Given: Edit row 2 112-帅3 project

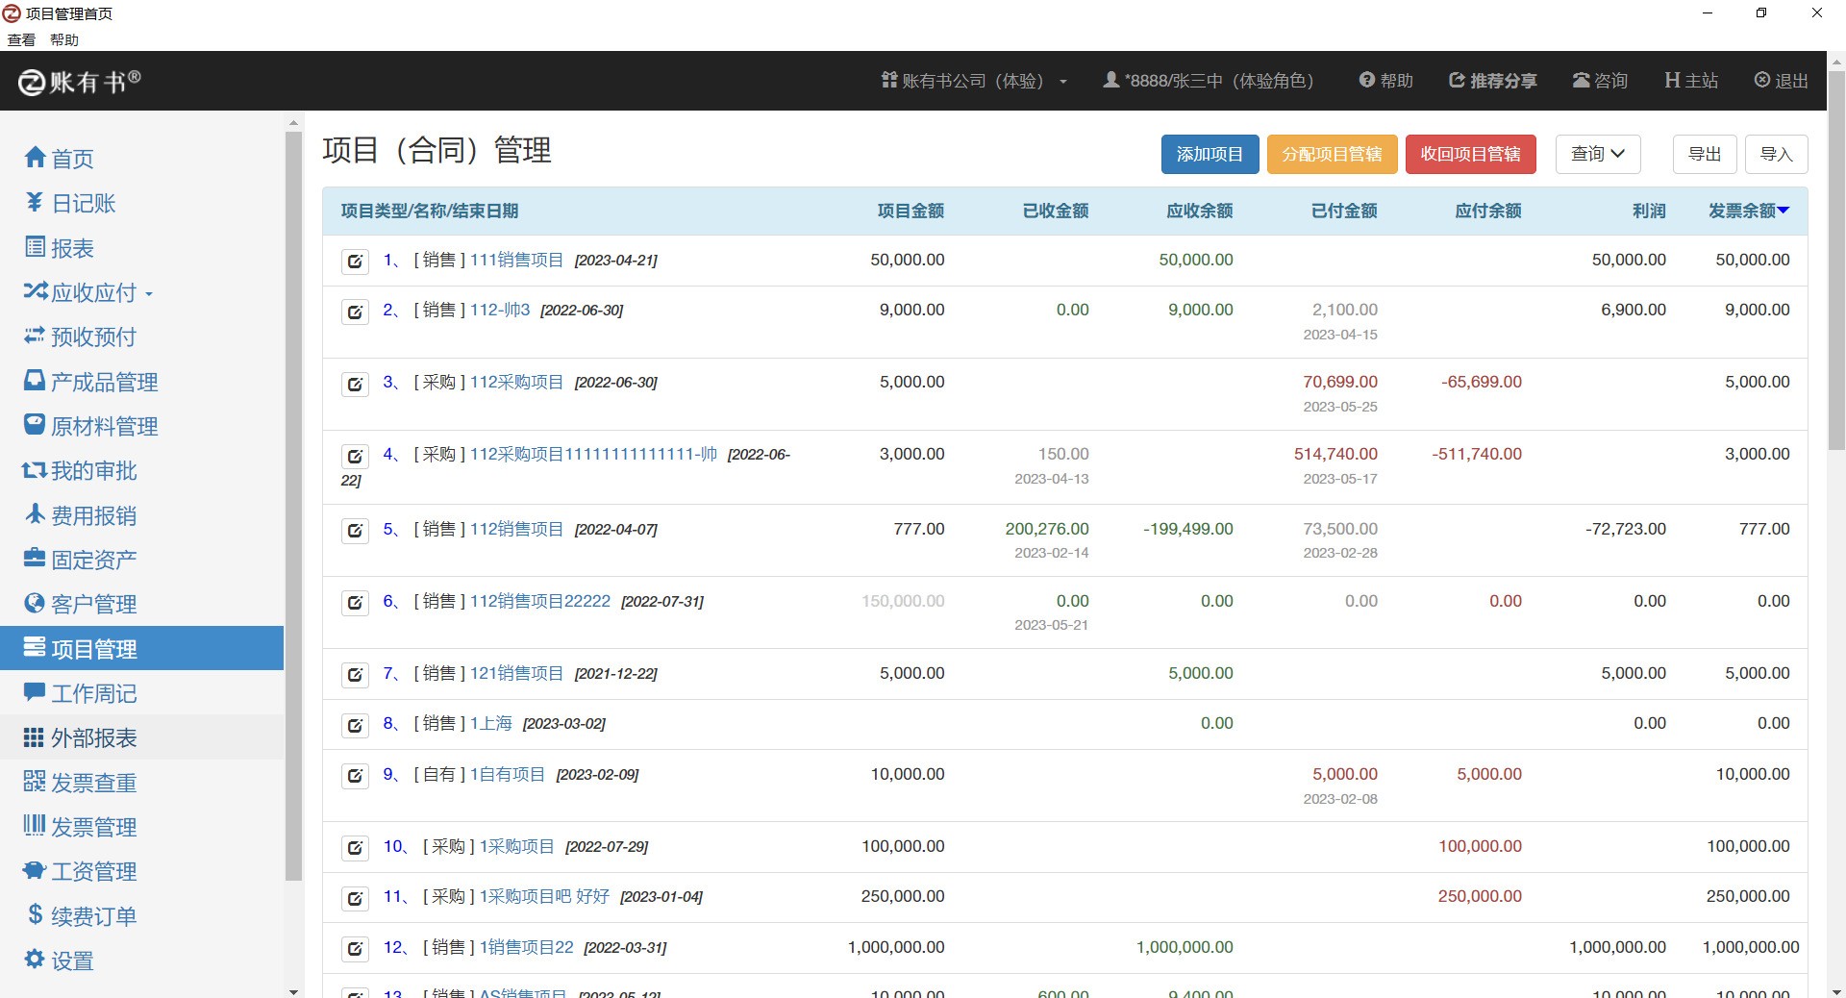Looking at the screenshot, I should tap(355, 311).
